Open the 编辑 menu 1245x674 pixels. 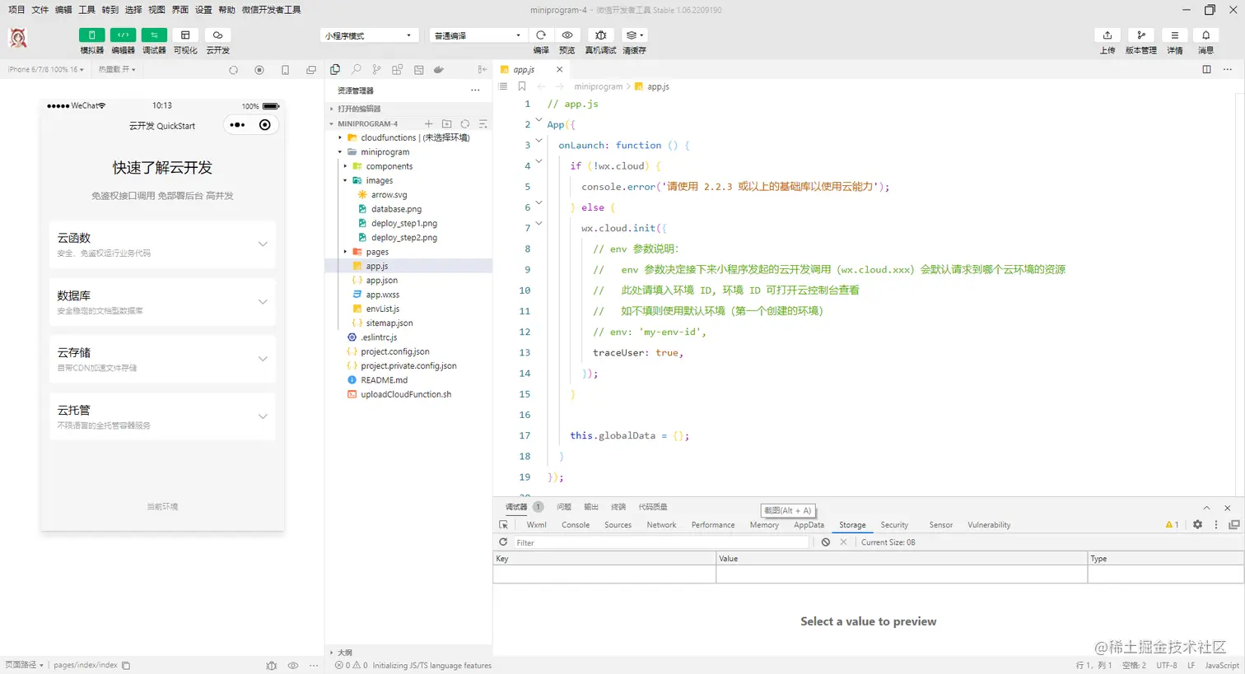(63, 10)
